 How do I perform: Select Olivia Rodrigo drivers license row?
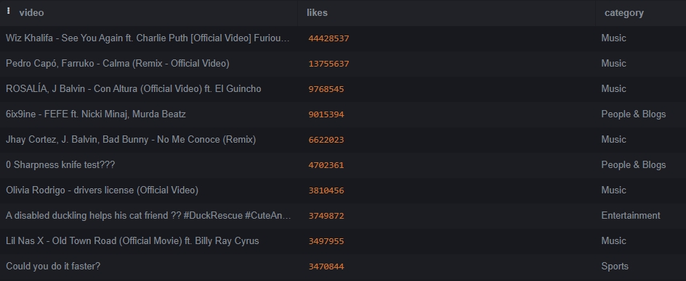pyautogui.click(x=343, y=190)
